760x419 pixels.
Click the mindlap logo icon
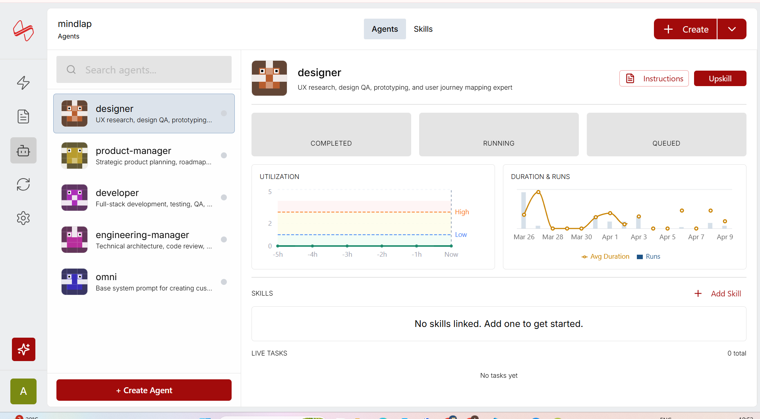click(23, 31)
